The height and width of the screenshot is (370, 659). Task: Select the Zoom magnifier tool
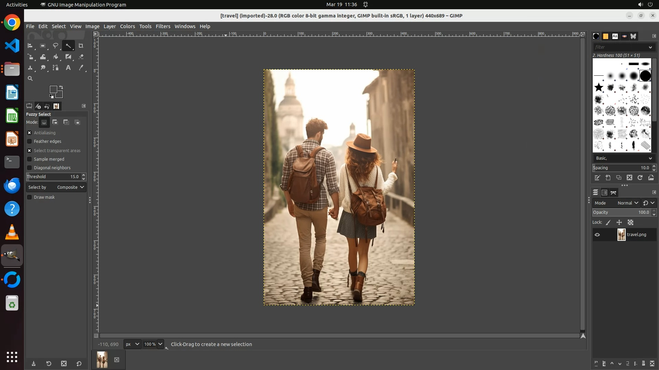30,79
